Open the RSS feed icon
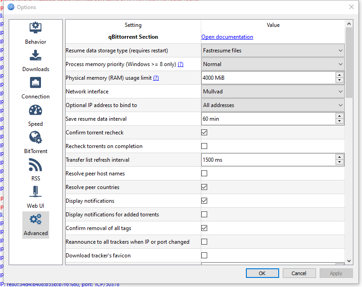This screenshot has height=287, width=362. click(36, 164)
